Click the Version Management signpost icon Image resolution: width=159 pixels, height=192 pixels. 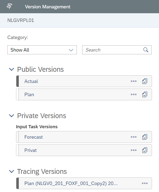point(9,6)
